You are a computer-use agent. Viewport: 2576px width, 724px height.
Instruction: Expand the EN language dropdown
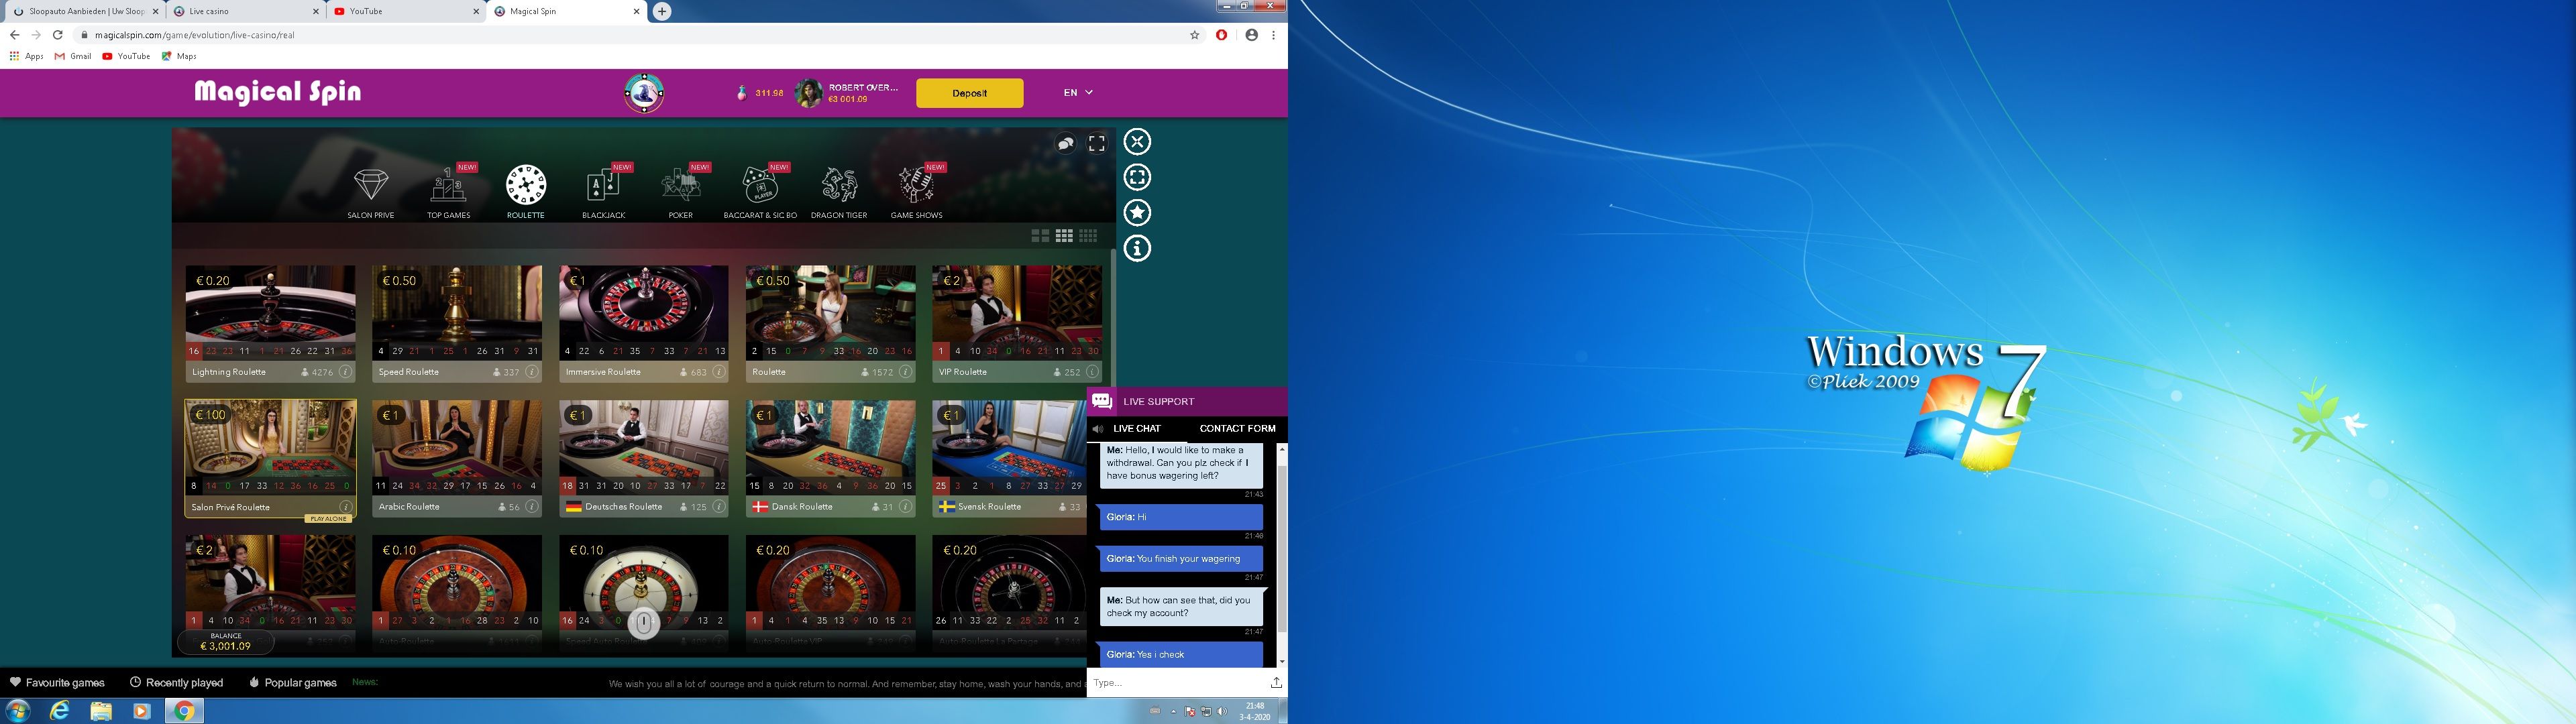[x=1078, y=93]
